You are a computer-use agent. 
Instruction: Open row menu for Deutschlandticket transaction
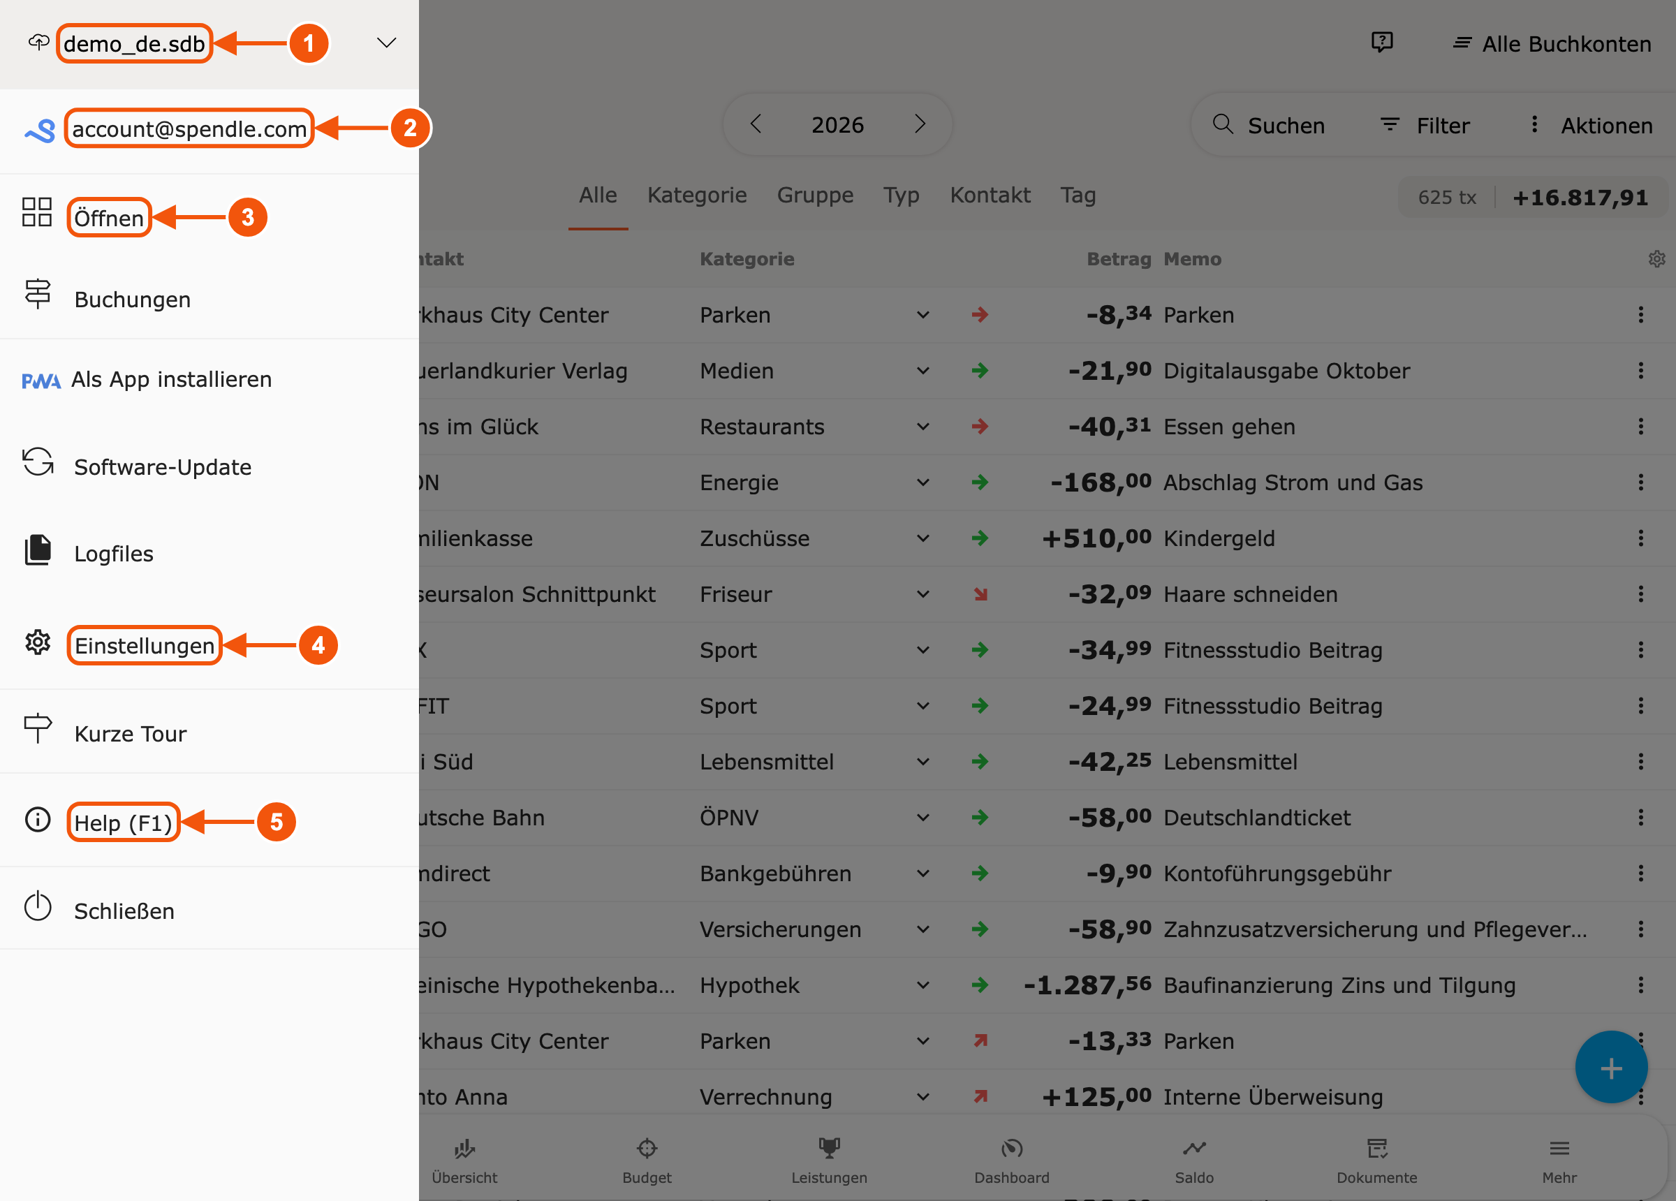(x=1640, y=818)
